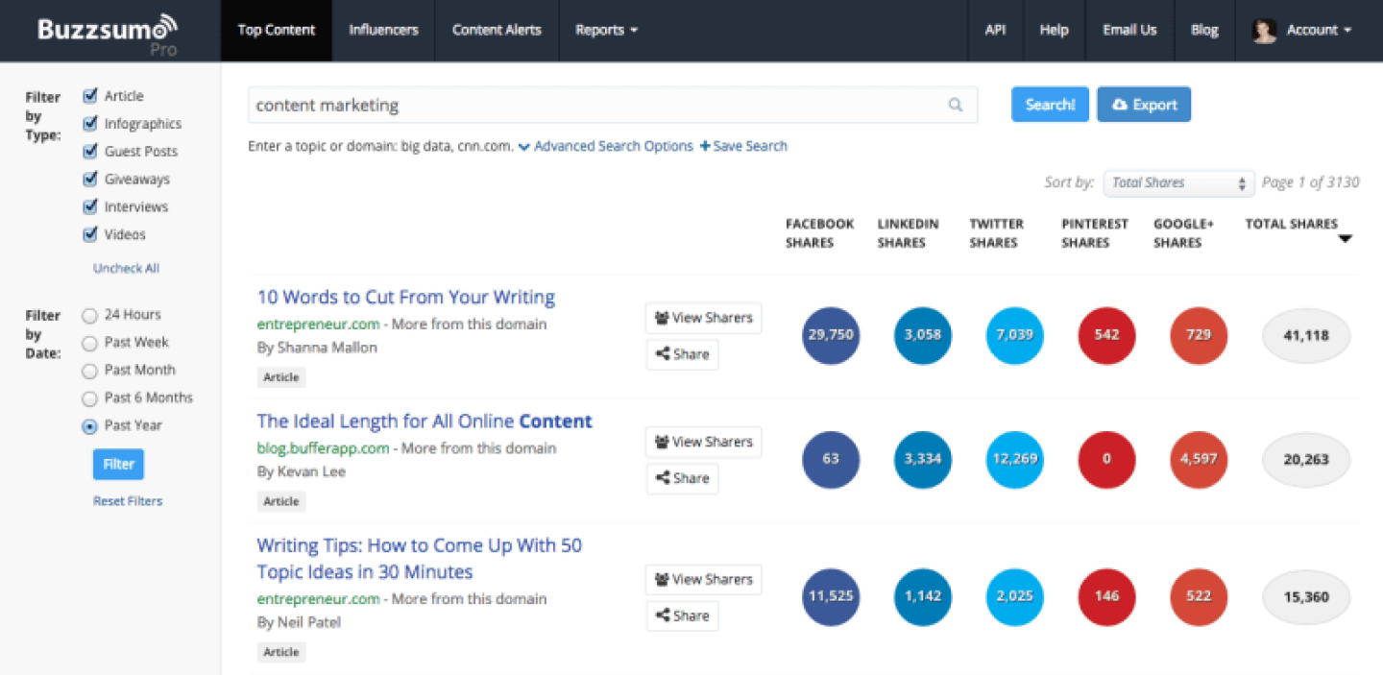The height and width of the screenshot is (675, 1383).
Task: Click Facebook shares bubble showing 29,750
Action: coord(831,336)
